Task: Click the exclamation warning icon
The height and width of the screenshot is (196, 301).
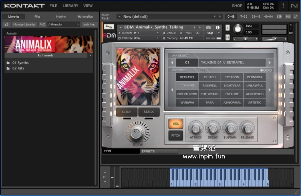Action: [x=283, y=6]
